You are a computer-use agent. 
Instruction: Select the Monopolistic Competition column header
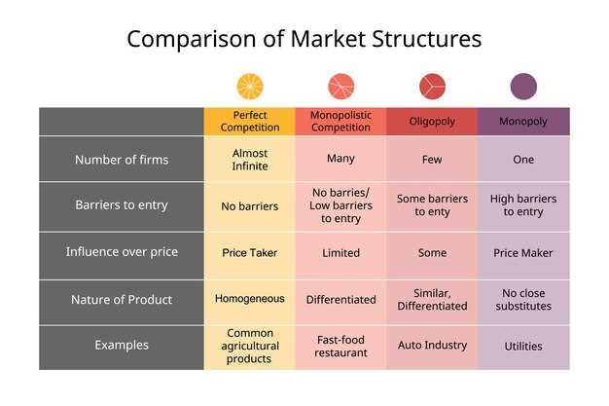point(341,122)
